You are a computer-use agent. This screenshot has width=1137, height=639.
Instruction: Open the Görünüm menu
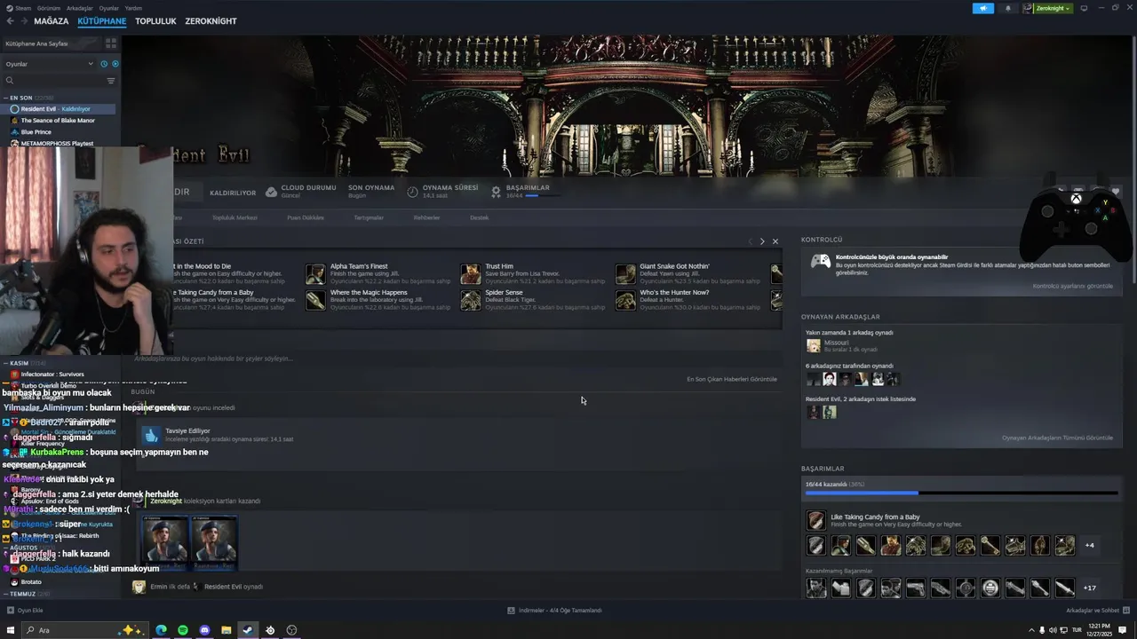click(x=49, y=8)
